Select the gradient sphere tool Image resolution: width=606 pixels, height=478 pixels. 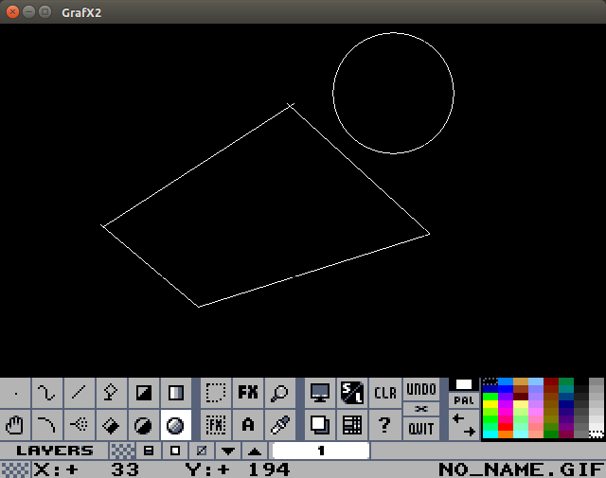click(175, 425)
